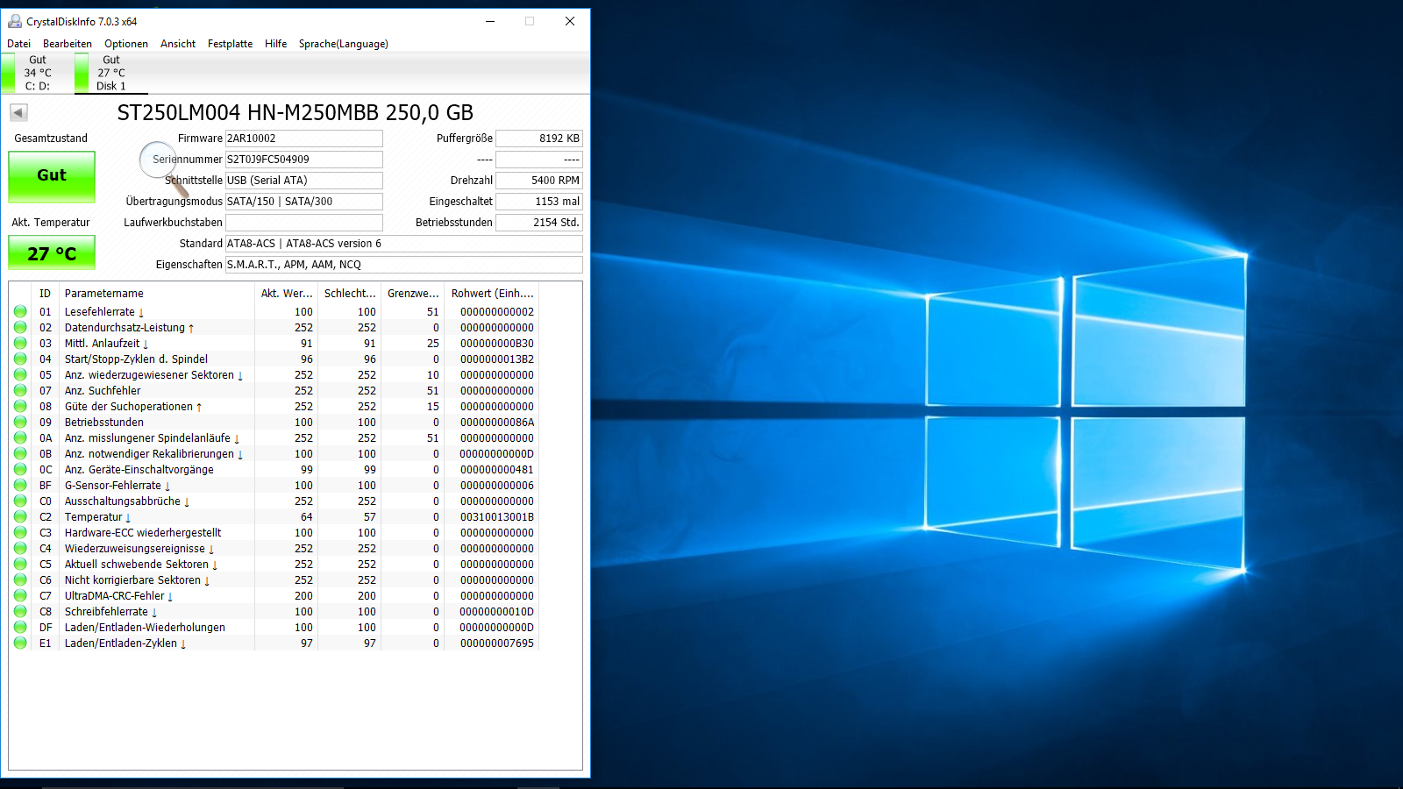Click status icon for Start/Stopp-Zyklen row
The image size is (1403, 789).
[x=20, y=359]
